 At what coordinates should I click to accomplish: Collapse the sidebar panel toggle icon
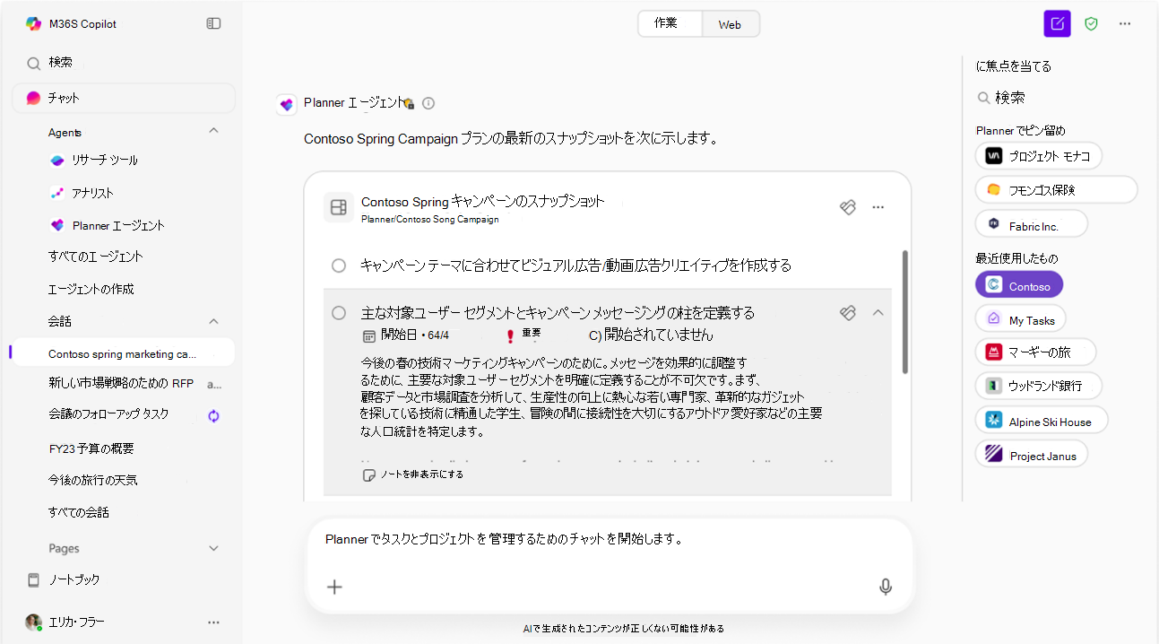pyautogui.click(x=213, y=23)
